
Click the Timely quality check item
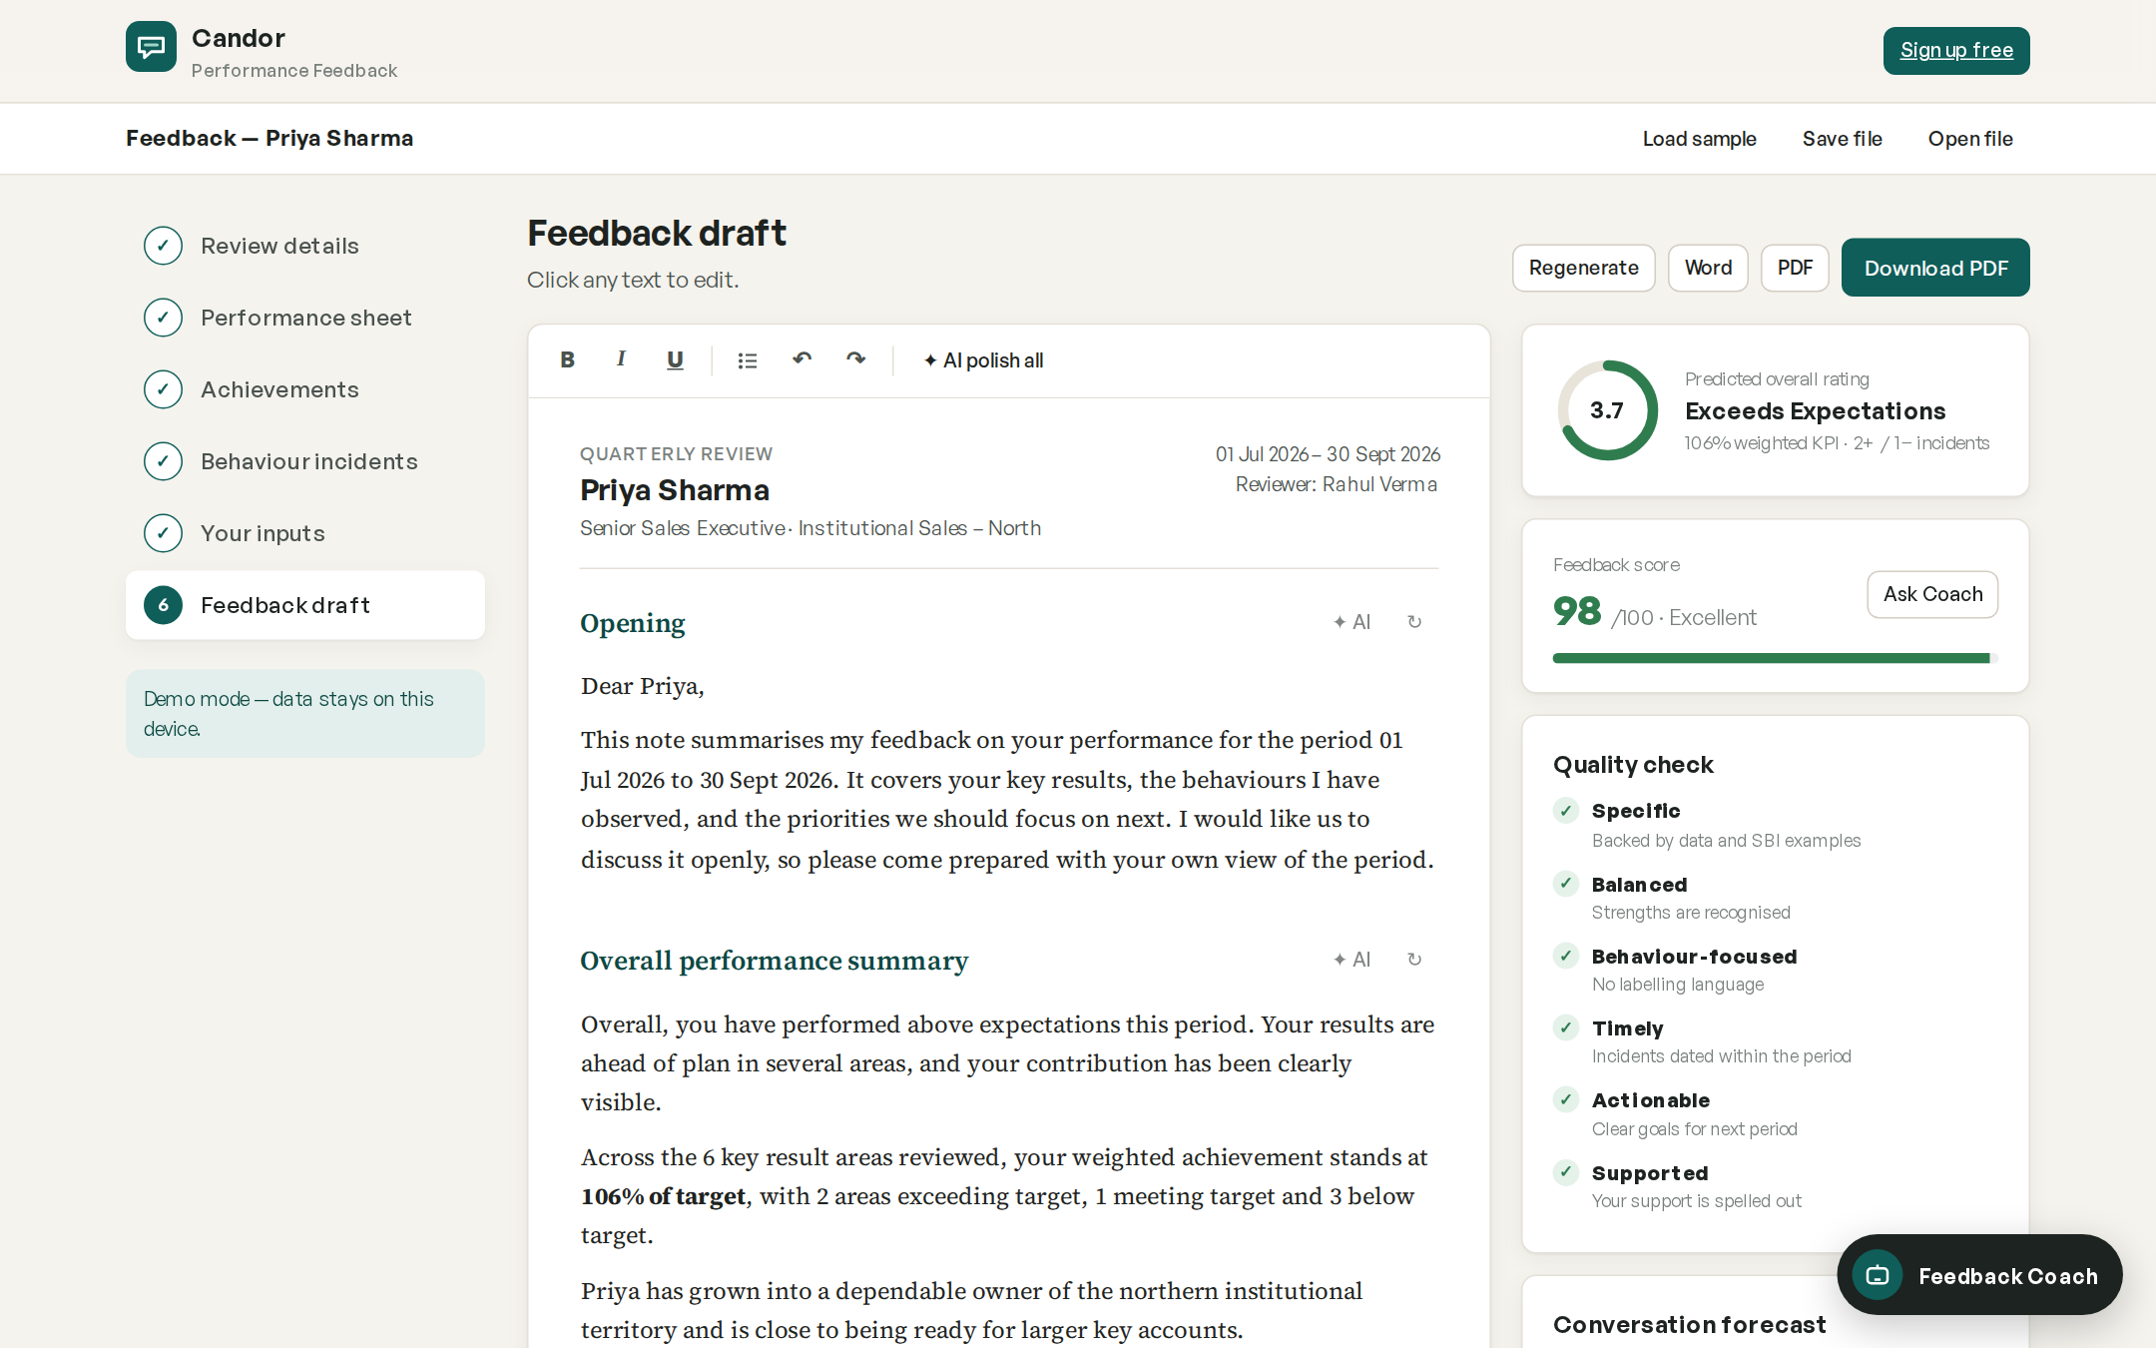pos(1776,1041)
